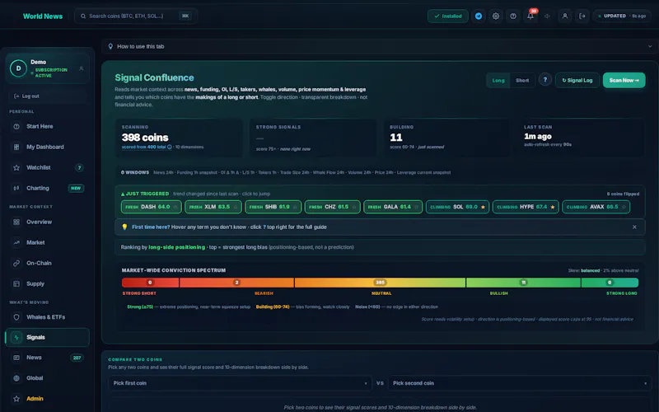Viewport: 659px width, 412px height.
Task: Open the Pick first coin dropdown
Action: (x=240, y=383)
